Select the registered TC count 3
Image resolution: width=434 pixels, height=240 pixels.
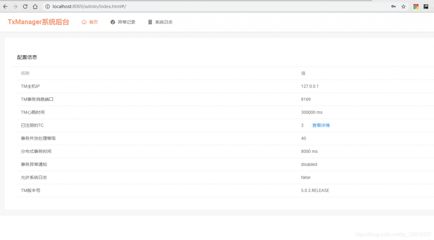pyautogui.click(x=302, y=125)
